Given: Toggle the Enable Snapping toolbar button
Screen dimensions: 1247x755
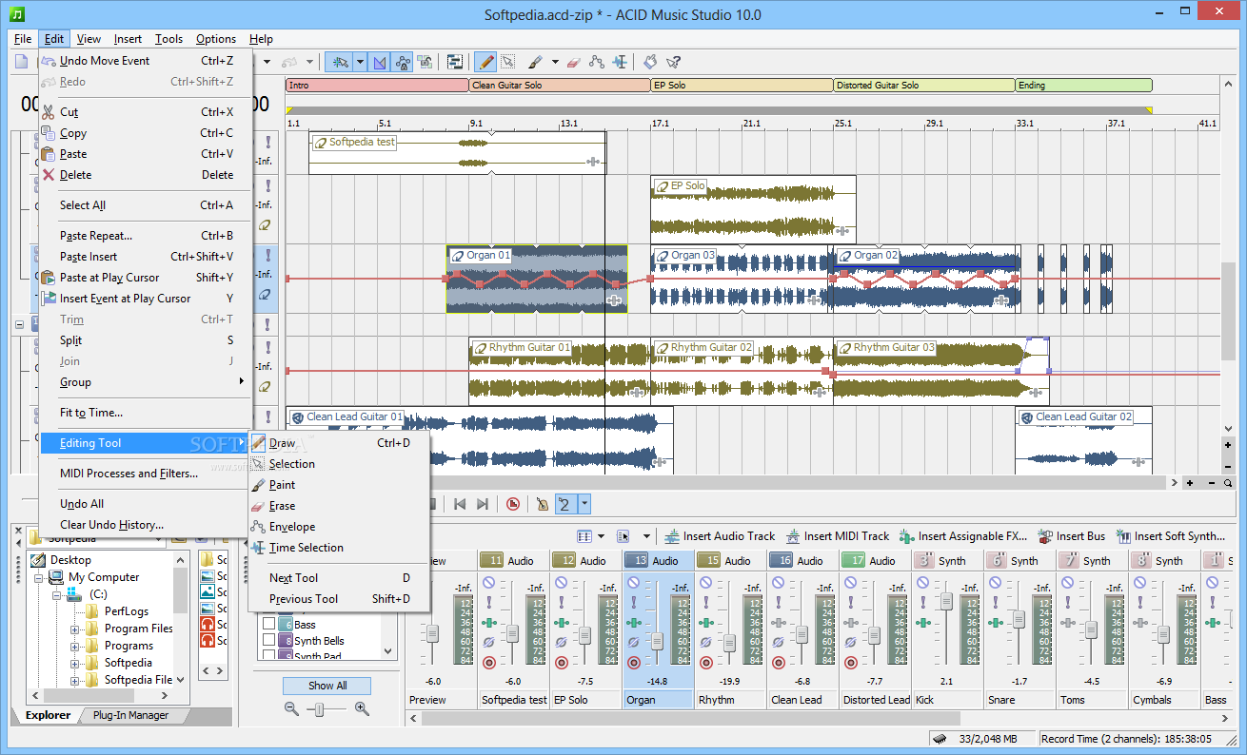Looking at the screenshot, I should [x=339, y=62].
